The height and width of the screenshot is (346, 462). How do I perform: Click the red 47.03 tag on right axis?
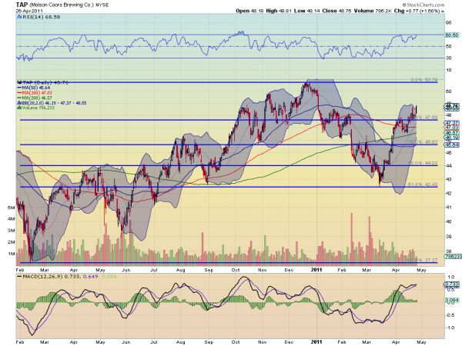(x=452, y=128)
